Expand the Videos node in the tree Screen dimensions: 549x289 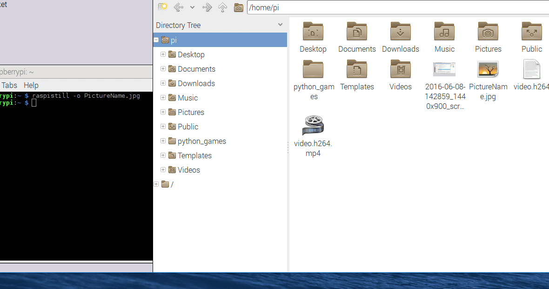click(x=163, y=170)
